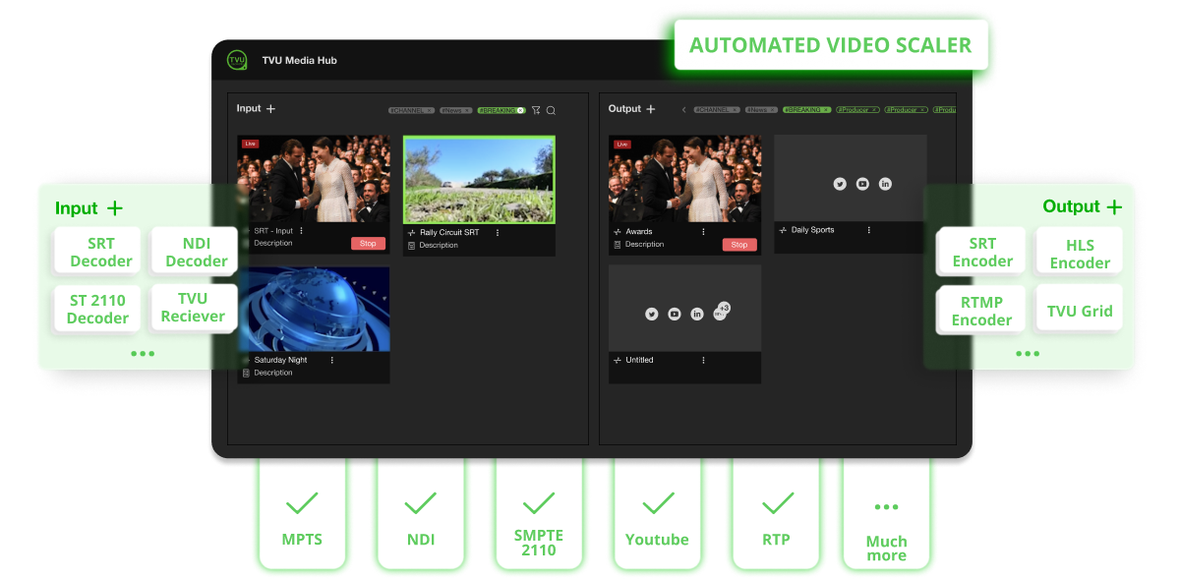This screenshot has width=1180, height=579.
Task: Select the NDI format card
Action: tap(421, 514)
